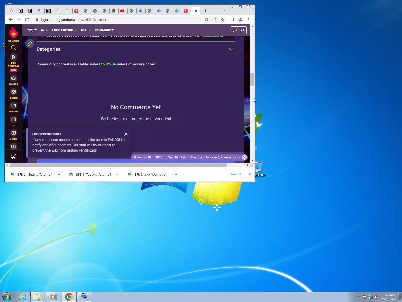Go back to the previous page
Viewport: 402px width, 302px height.
click(11, 20)
